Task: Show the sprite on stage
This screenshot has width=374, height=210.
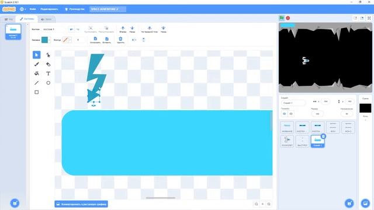Action: tap(285, 114)
